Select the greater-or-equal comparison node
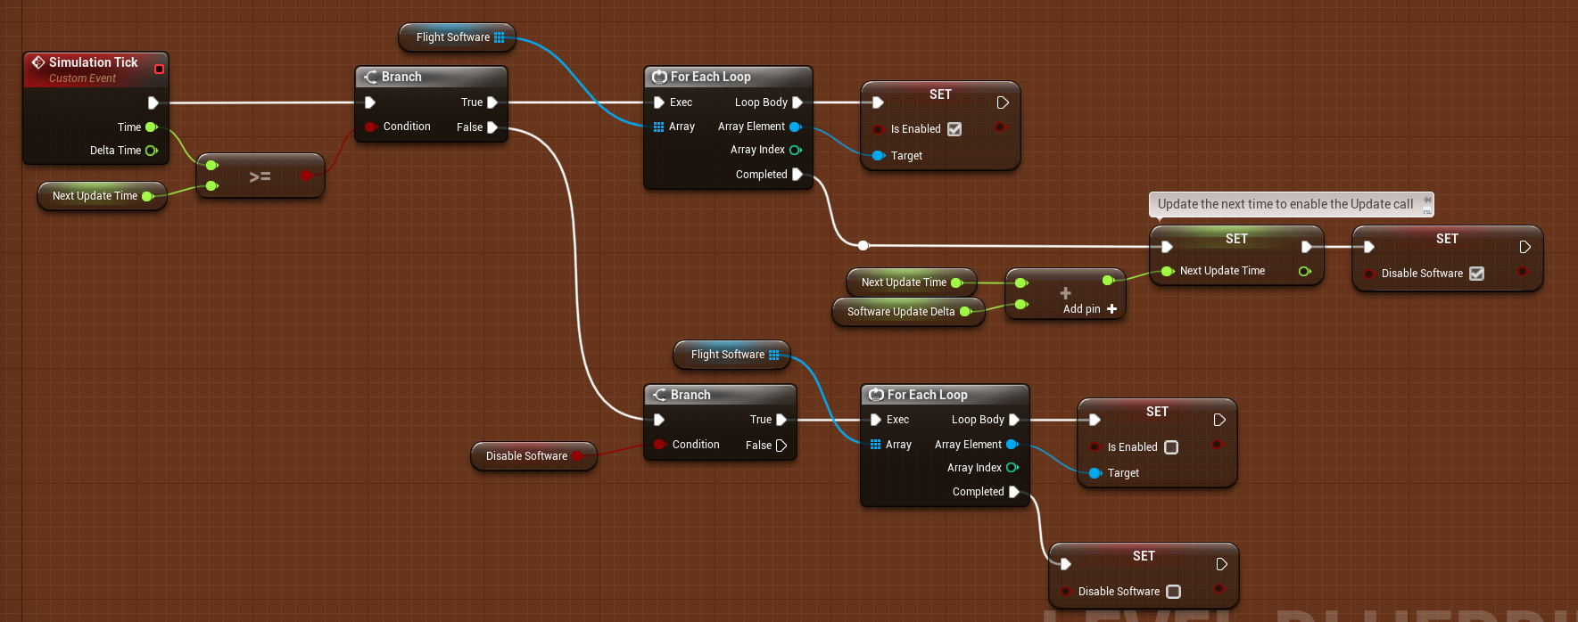 260,176
